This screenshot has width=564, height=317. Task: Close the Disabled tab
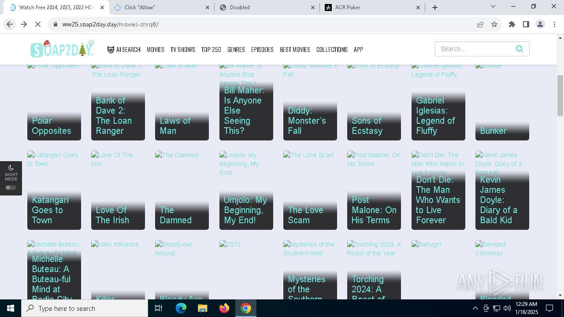[x=313, y=7]
